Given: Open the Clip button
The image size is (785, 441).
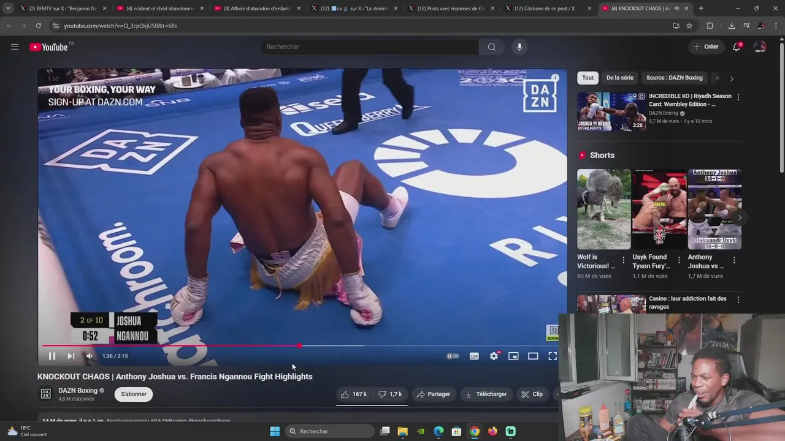Looking at the screenshot, I should coord(532,394).
